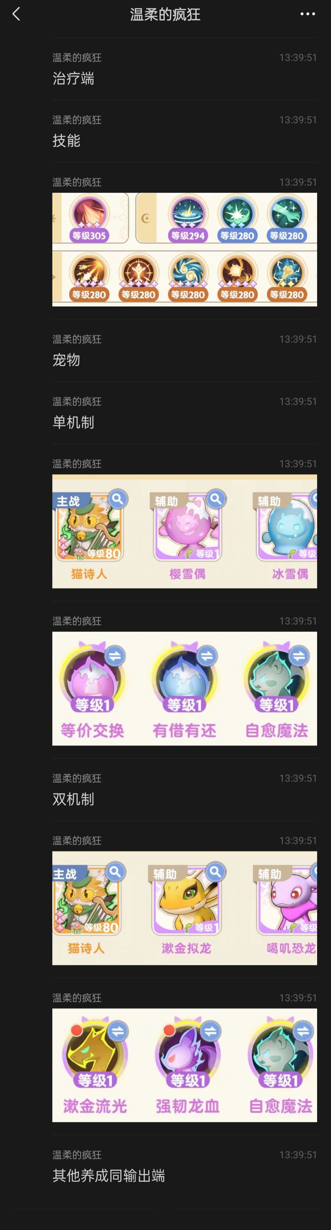
Task: Tap the 双机制 message text
Action: coord(73,799)
